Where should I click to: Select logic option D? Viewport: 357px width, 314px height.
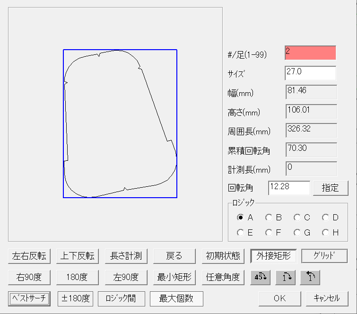[326, 218]
